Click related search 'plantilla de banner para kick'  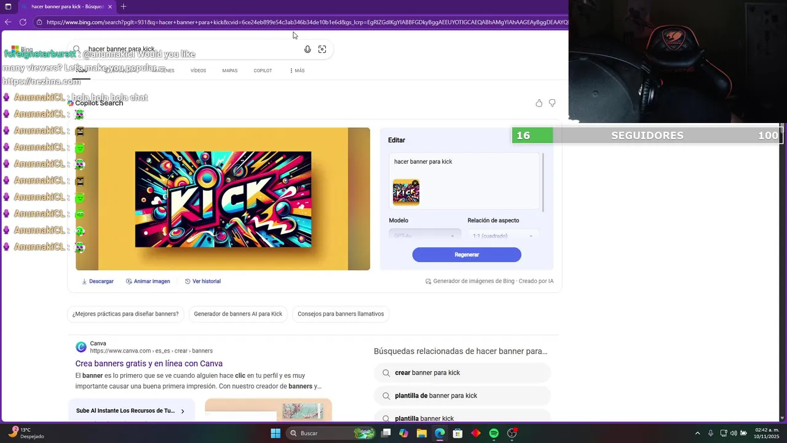coord(462,396)
